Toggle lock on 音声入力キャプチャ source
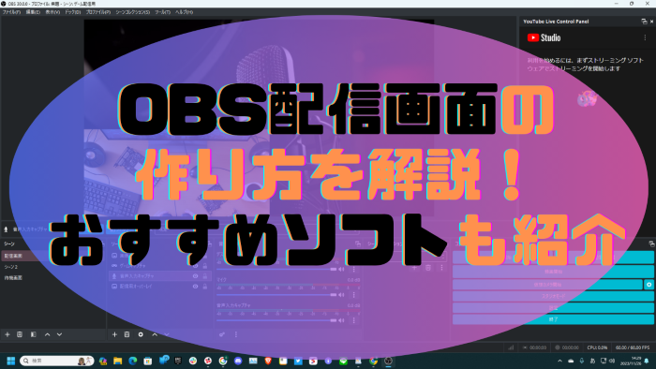 (x=205, y=276)
